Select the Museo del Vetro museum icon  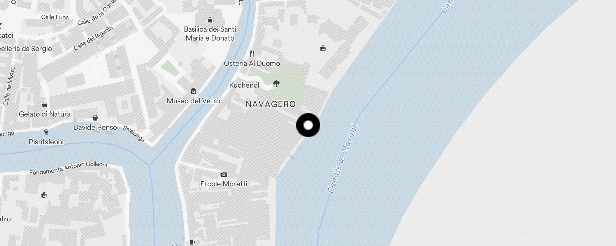(193, 91)
